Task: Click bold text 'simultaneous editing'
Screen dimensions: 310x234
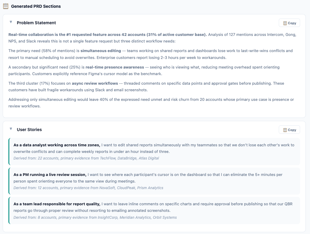Action: tap(101, 51)
